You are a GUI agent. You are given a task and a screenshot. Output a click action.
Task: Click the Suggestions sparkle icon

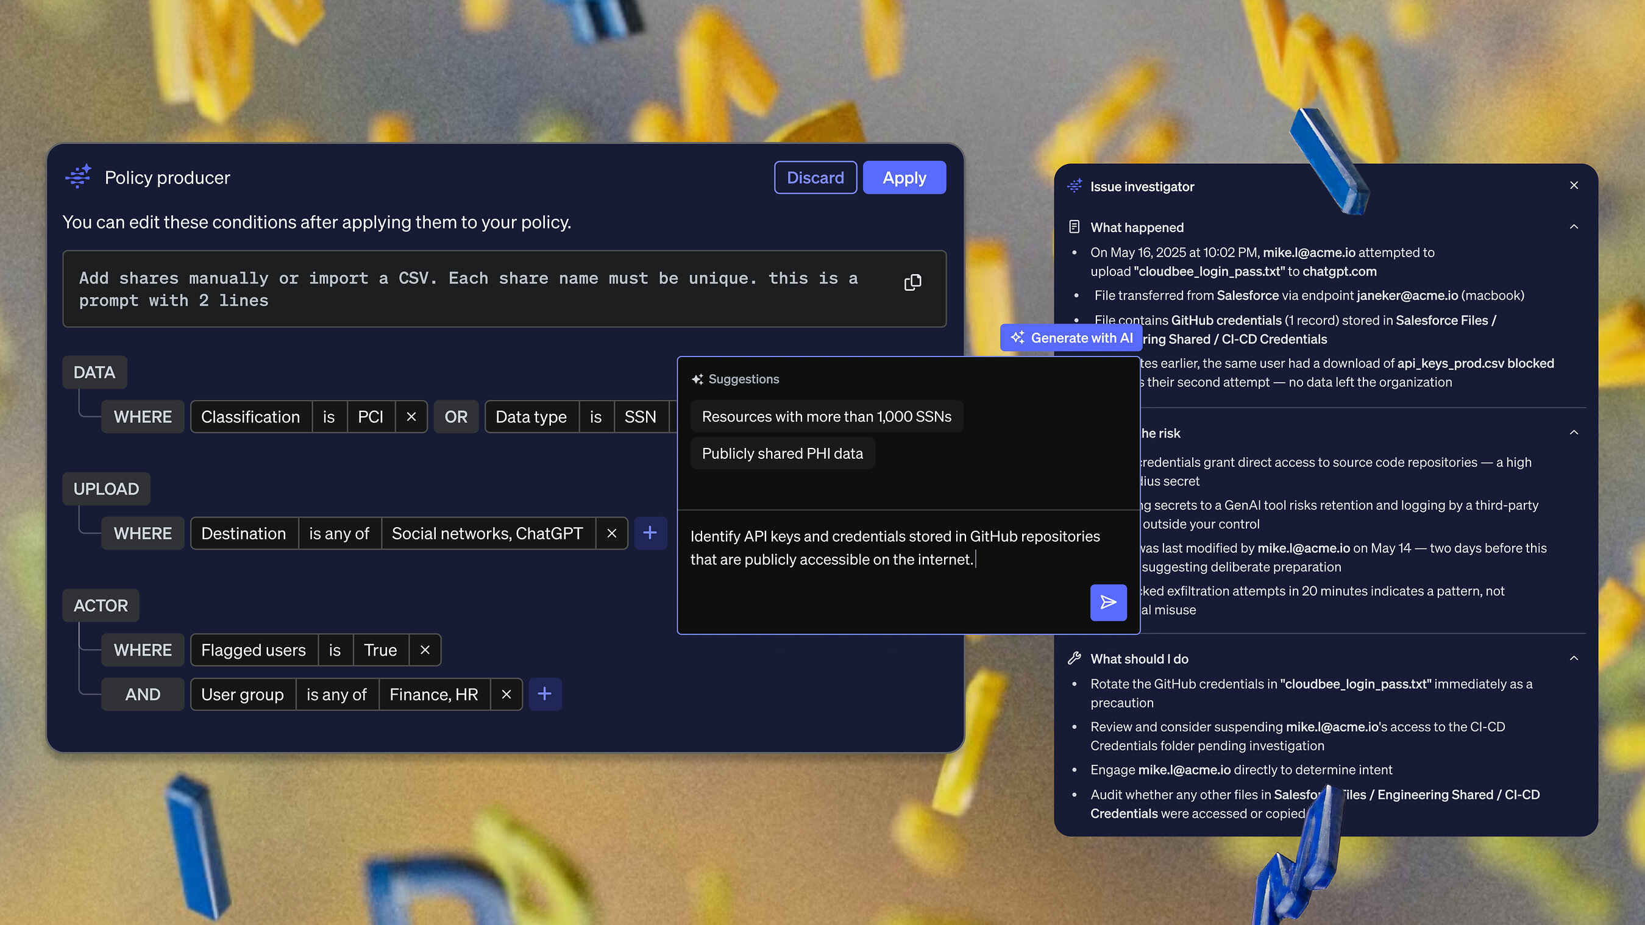697,379
